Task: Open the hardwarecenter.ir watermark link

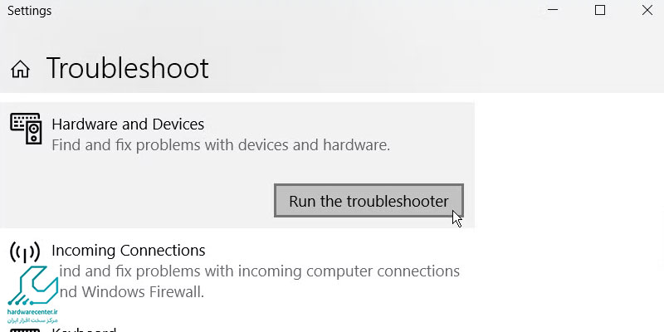Action: click(33, 312)
